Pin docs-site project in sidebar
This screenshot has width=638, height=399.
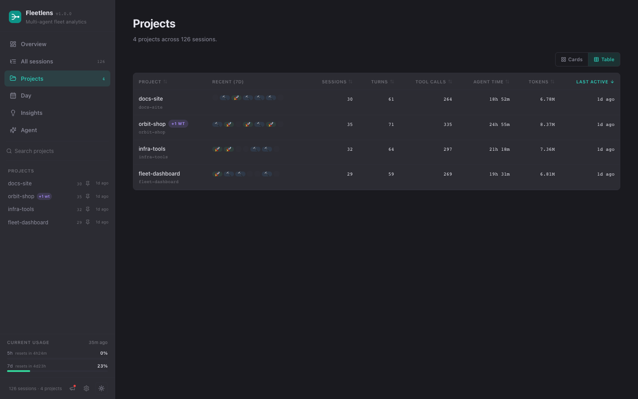pyautogui.click(x=88, y=184)
